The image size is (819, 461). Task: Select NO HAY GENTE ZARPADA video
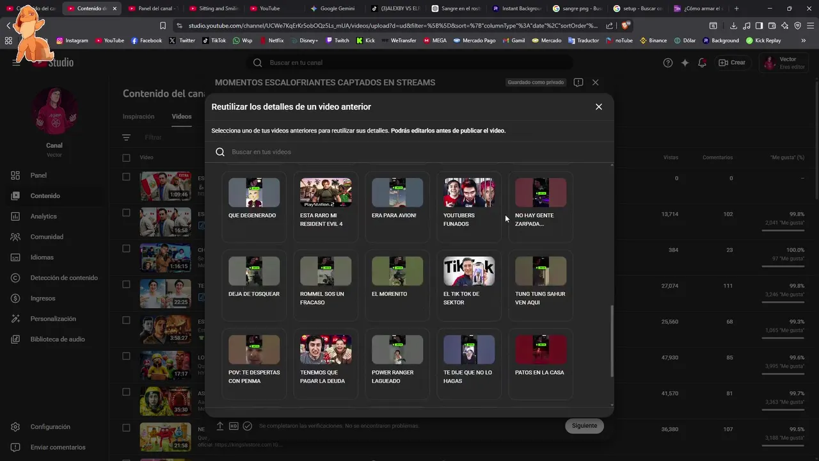tap(541, 206)
